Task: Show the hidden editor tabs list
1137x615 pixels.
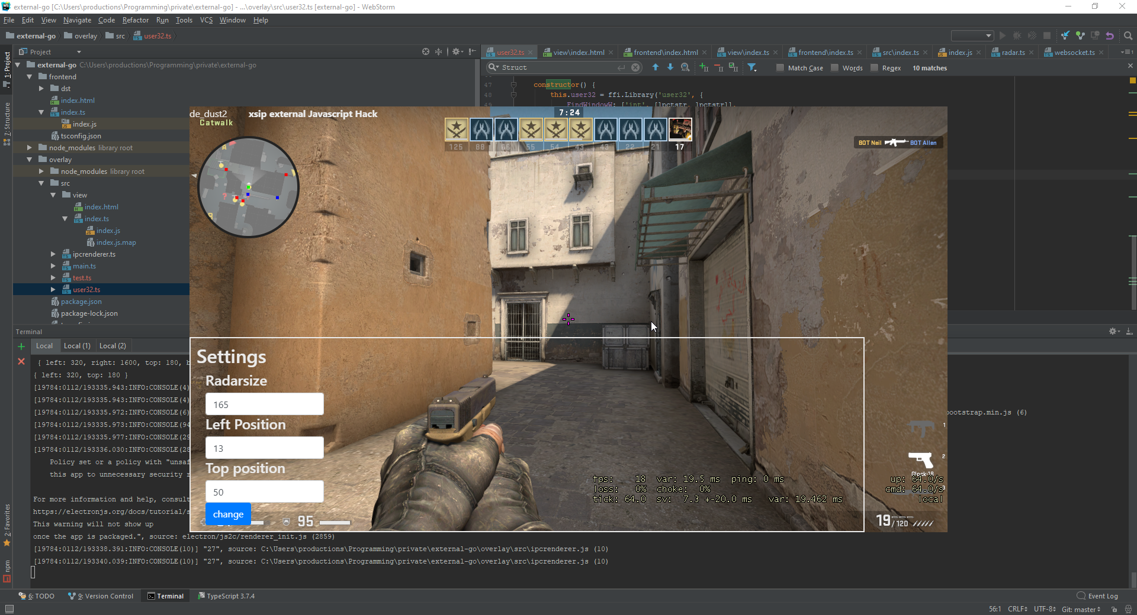Action: (1127, 52)
